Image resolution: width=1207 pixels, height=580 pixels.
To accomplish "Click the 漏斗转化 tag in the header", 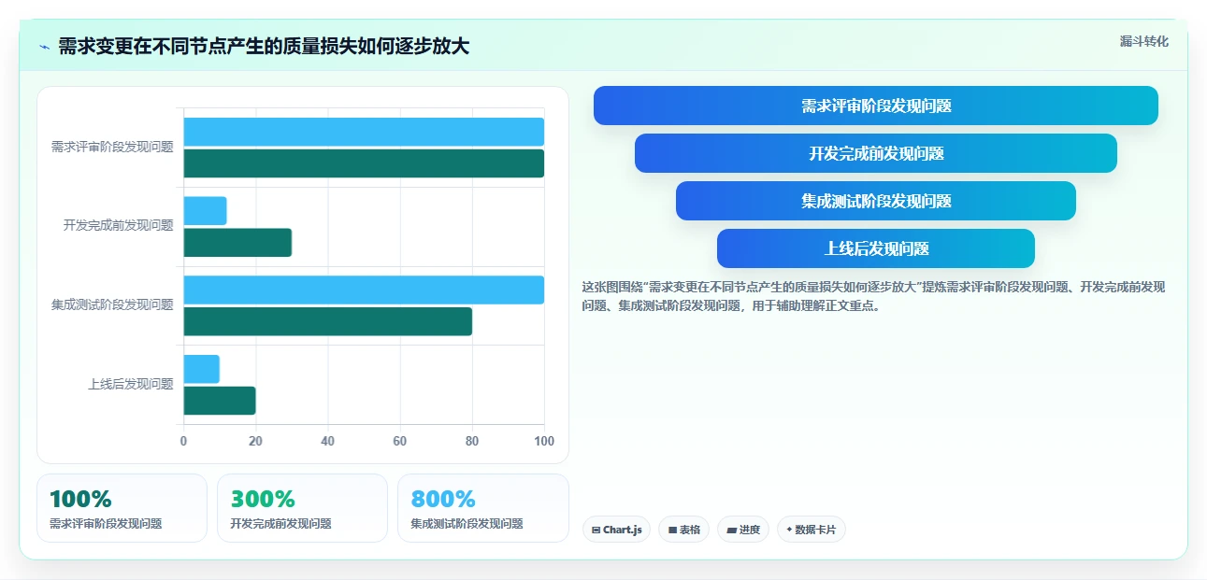I will 1144,41.
